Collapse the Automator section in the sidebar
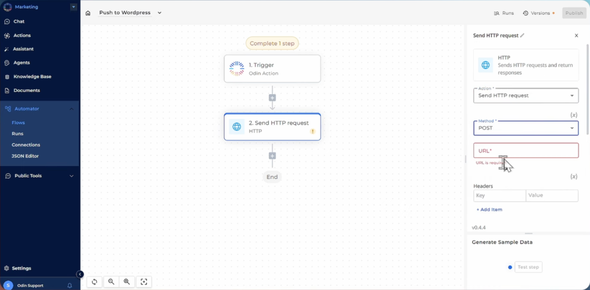This screenshot has height=290, width=590. pos(71,109)
